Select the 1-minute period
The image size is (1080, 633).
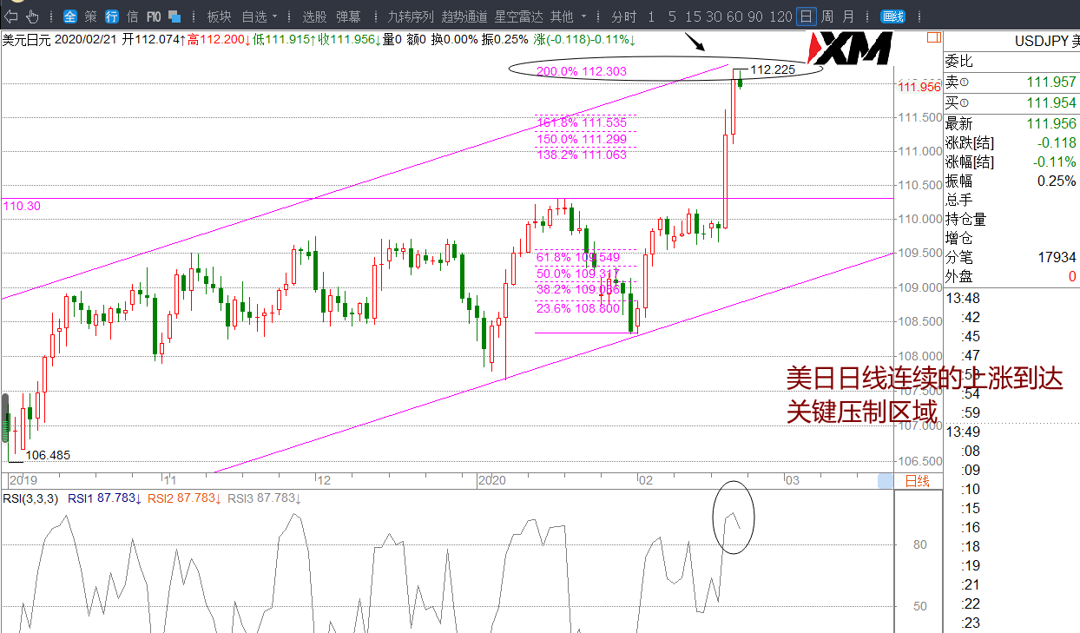[x=652, y=16]
